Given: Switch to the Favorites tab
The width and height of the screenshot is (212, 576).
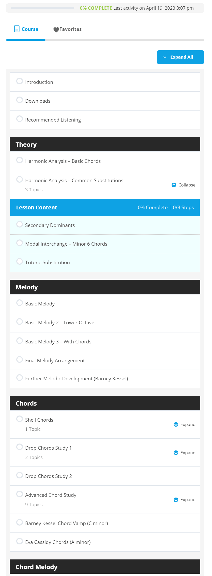Looking at the screenshot, I should (x=68, y=29).
